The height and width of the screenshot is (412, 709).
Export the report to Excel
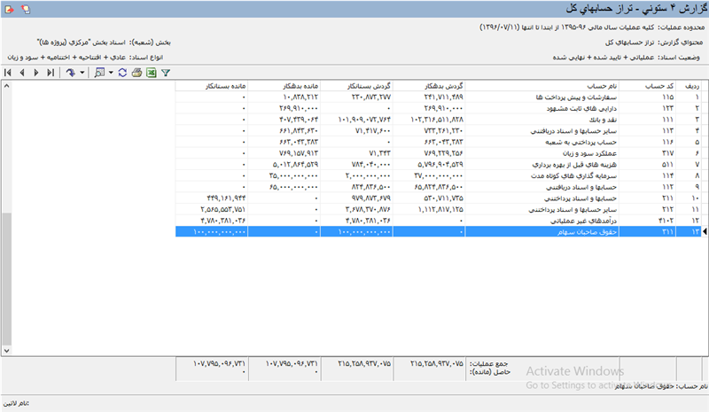(x=152, y=72)
